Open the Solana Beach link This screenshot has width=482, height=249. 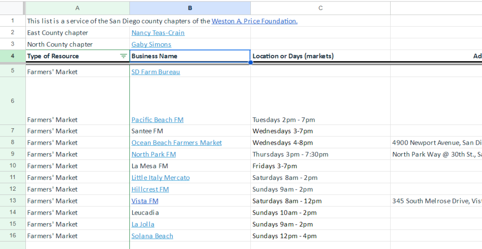coord(152,236)
